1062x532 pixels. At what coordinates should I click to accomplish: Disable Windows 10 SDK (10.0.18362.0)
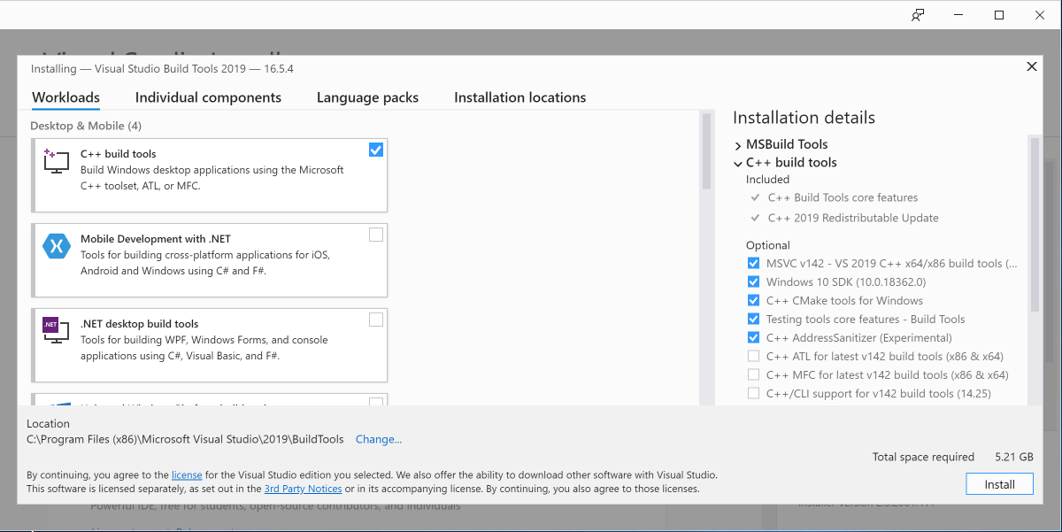[753, 281]
